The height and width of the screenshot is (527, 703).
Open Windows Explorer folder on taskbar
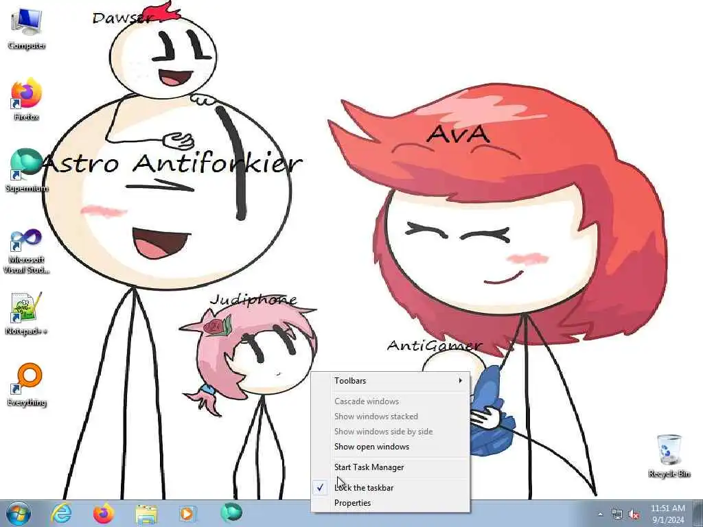coord(146,514)
